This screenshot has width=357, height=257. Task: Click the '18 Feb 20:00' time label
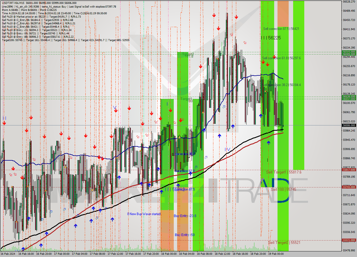(x=258, y=254)
